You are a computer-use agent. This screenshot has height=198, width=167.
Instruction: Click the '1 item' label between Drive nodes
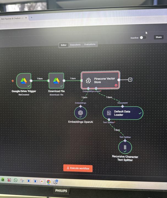coord(40,79)
